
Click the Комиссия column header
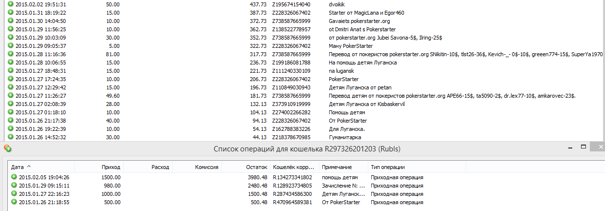pyautogui.click(x=206, y=167)
